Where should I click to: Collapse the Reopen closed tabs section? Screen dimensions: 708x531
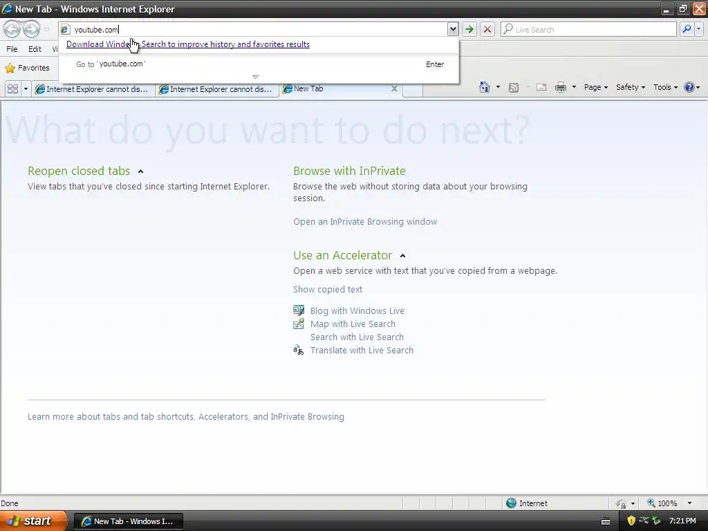140,171
